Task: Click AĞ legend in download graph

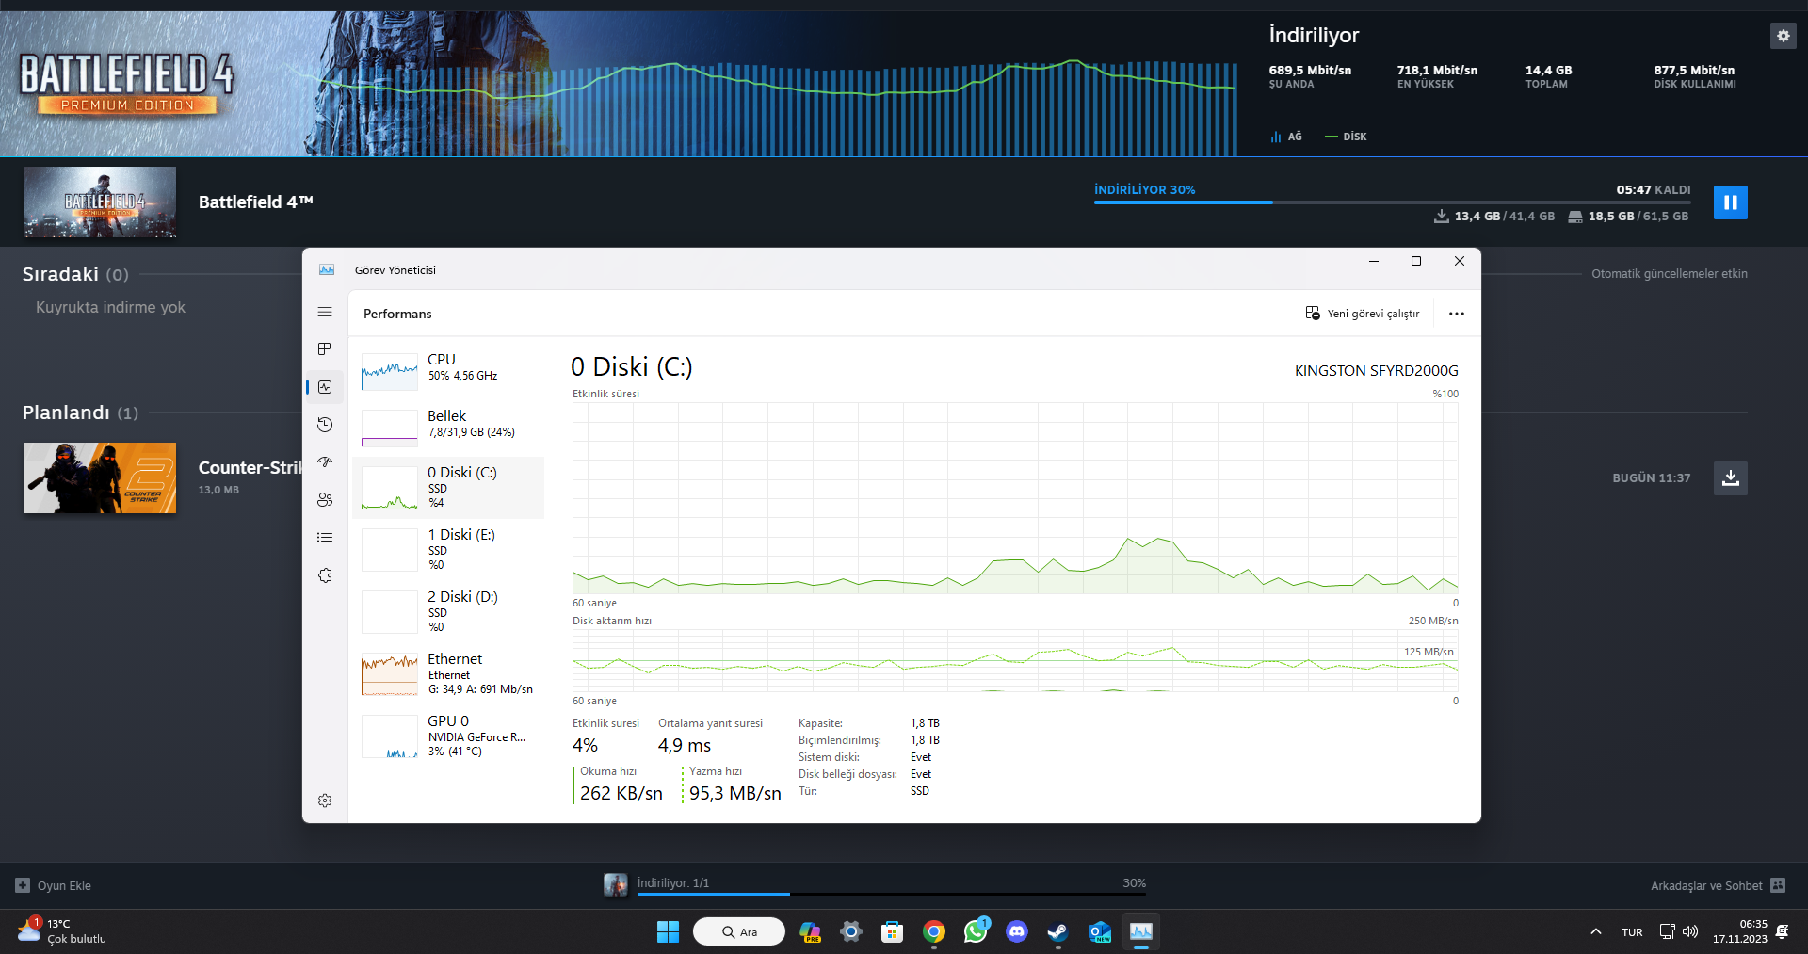Action: click(x=1286, y=137)
